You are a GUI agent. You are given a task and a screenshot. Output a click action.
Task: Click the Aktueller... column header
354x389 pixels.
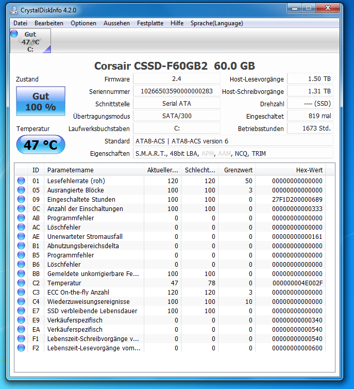162,170
